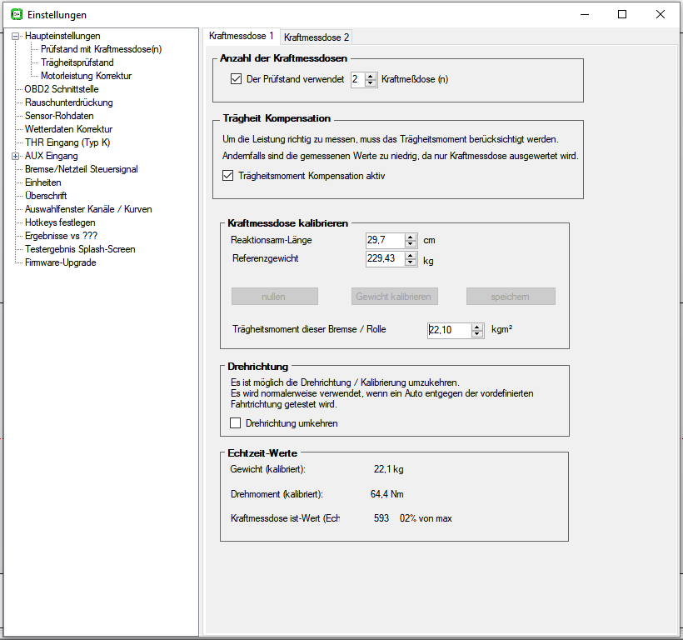This screenshot has height=640, width=683.
Task: Switch to the Kraftmessdose 2 tab
Action: point(317,37)
